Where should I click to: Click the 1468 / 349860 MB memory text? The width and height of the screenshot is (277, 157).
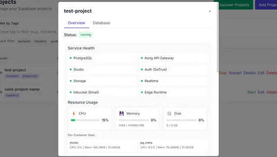(131, 126)
